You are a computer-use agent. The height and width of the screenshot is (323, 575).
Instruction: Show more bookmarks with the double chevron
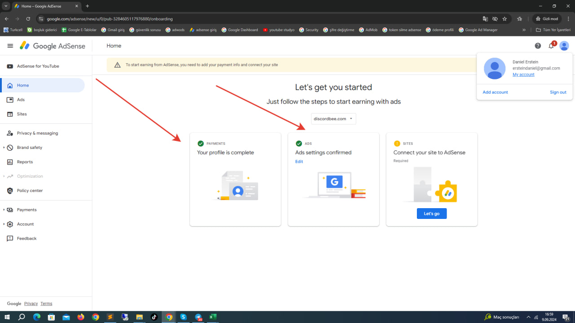click(524, 30)
